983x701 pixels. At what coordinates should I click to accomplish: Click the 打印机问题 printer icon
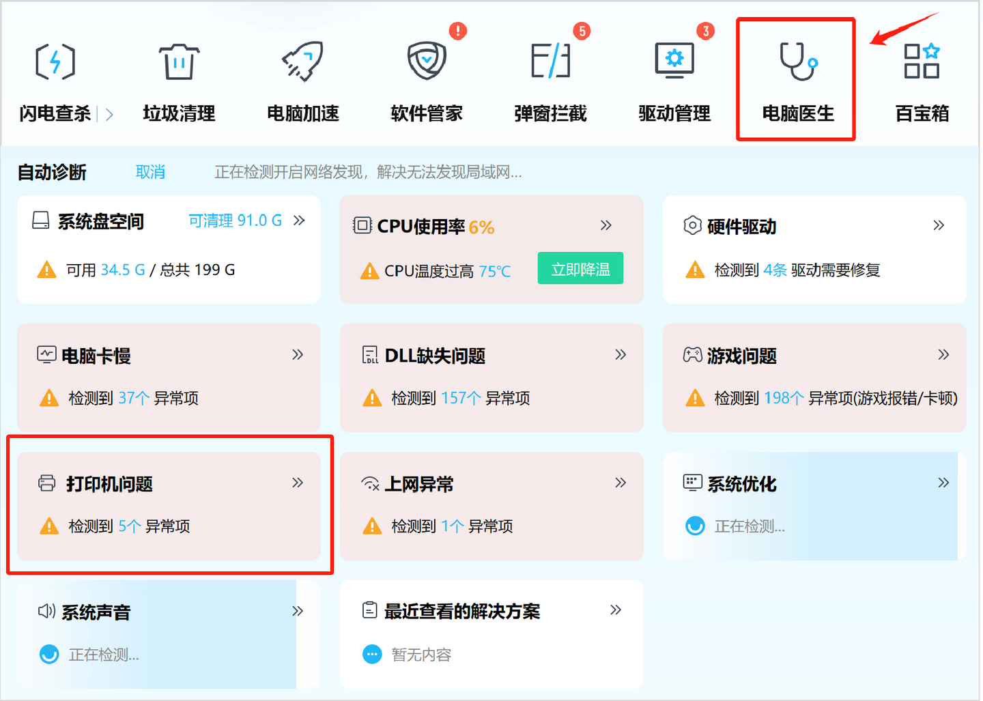point(47,483)
